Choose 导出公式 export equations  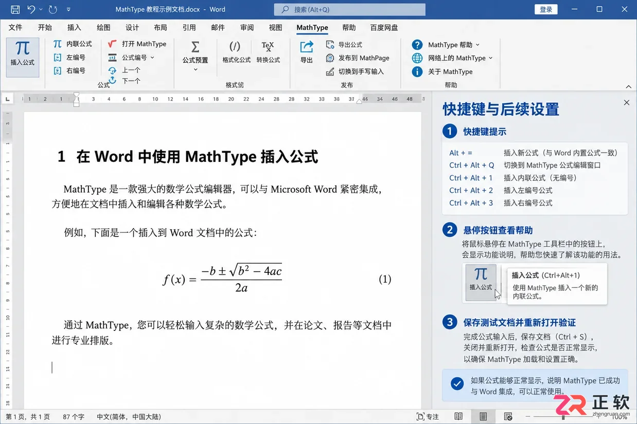pyautogui.click(x=344, y=45)
